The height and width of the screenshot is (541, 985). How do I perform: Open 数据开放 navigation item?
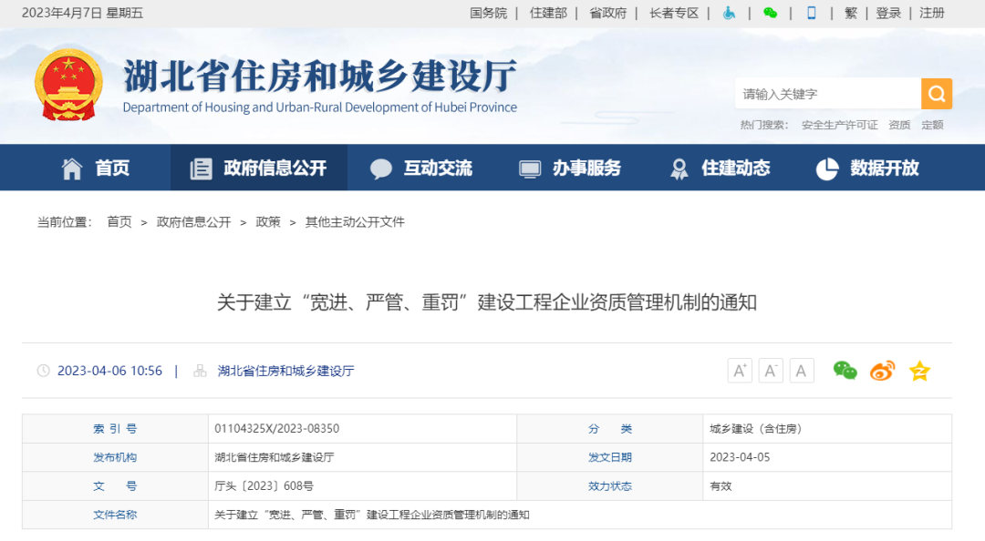click(867, 168)
